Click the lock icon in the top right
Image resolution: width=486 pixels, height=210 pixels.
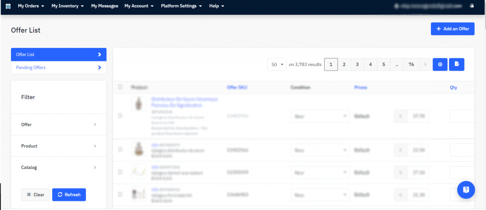click(471, 6)
